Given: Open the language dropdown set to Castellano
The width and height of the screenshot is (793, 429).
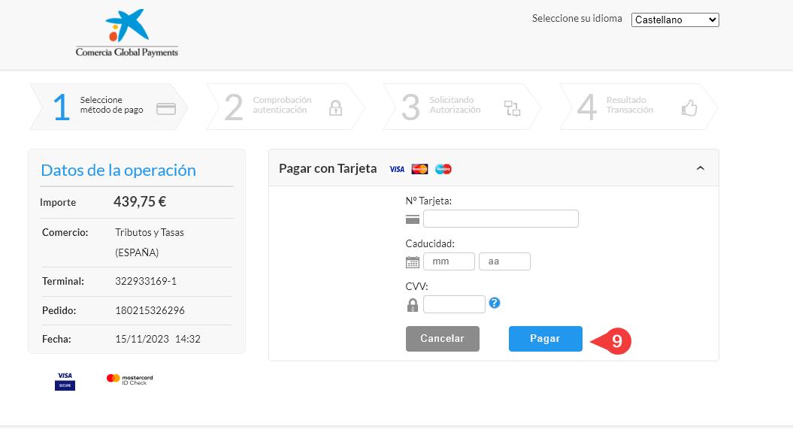Looking at the screenshot, I should pyautogui.click(x=675, y=20).
